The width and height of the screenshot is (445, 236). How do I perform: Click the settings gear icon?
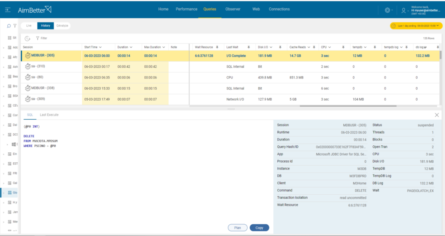[x=387, y=10]
